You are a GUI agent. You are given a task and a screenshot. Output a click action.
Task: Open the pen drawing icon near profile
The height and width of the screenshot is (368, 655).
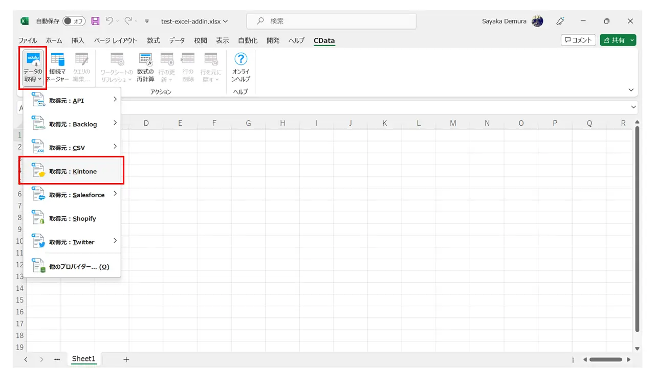[560, 21]
